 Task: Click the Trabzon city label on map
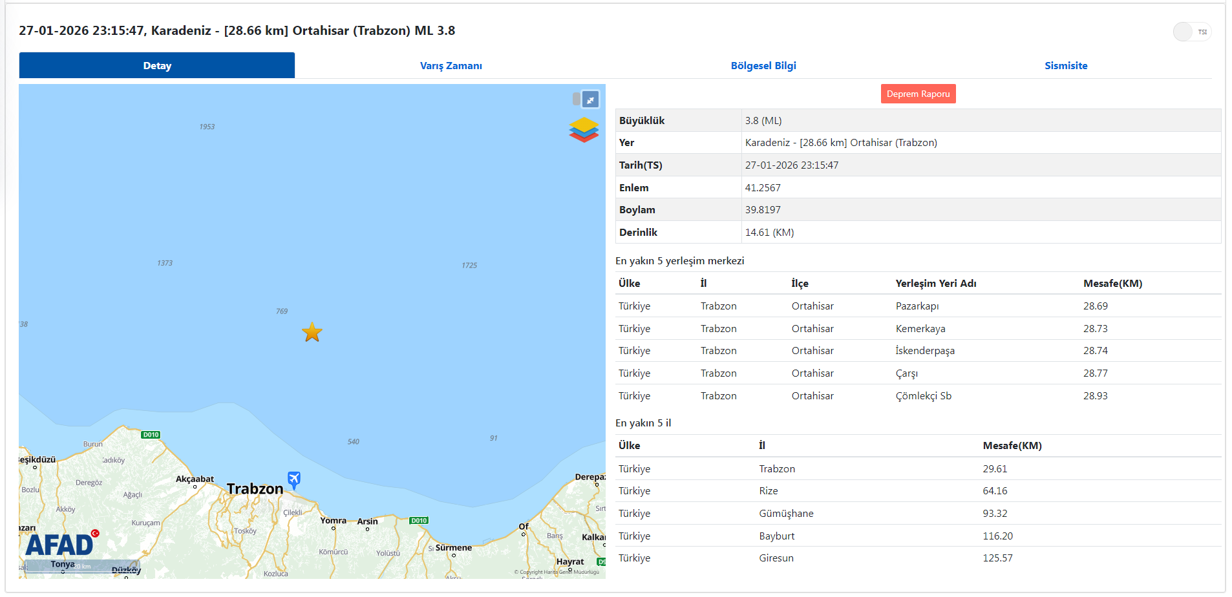255,489
